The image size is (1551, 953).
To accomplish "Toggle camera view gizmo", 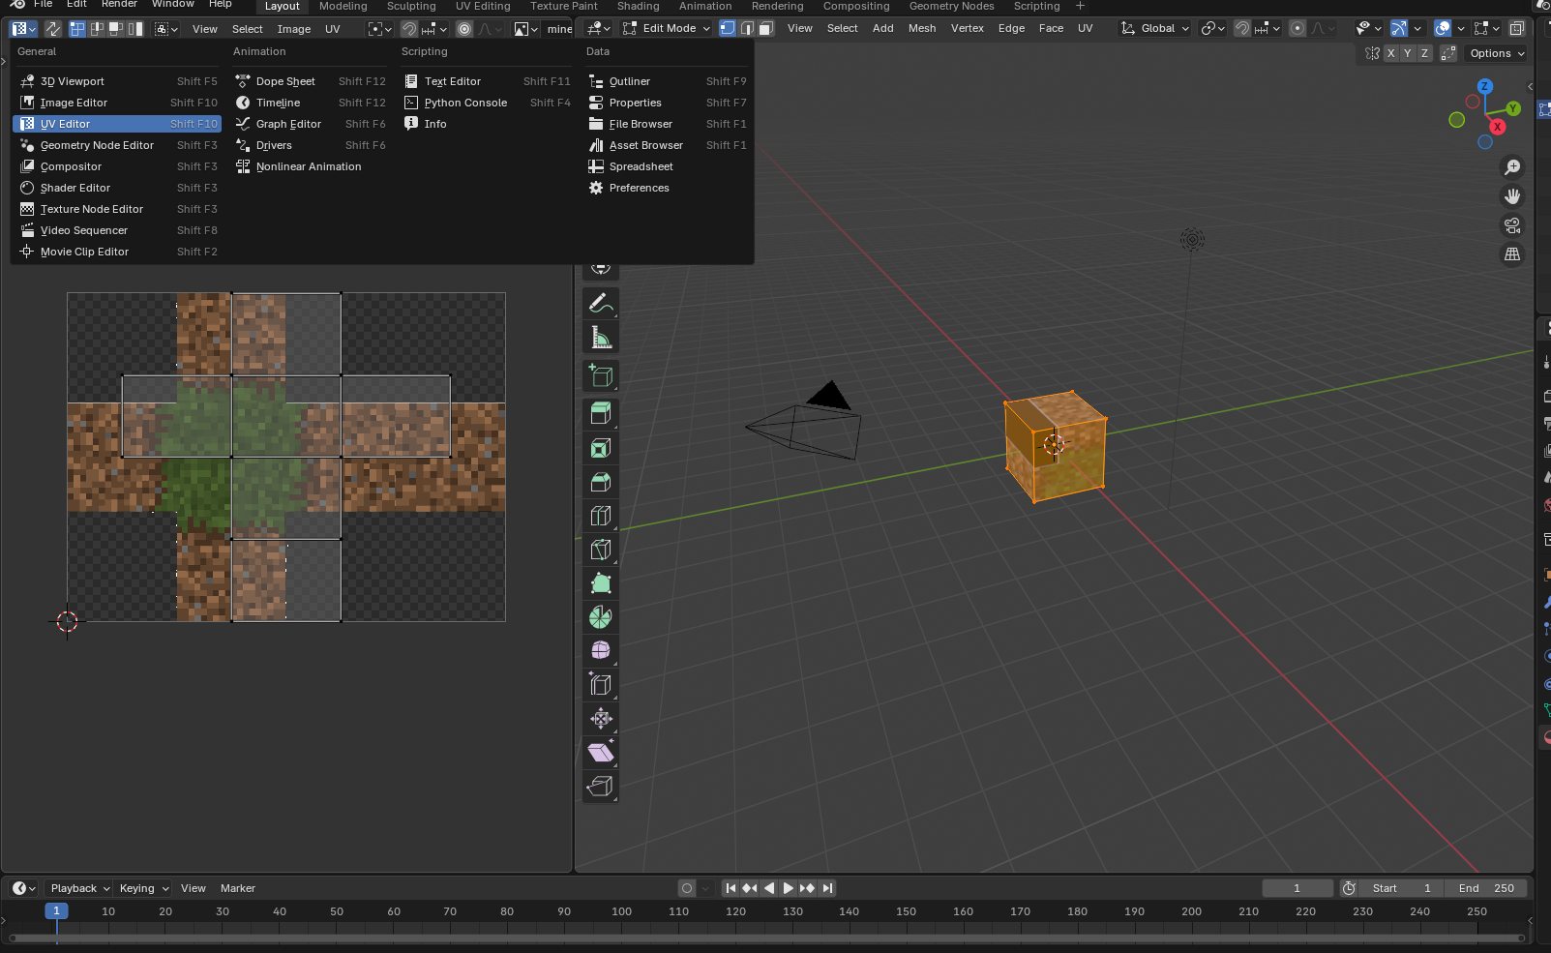I will point(1512,225).
